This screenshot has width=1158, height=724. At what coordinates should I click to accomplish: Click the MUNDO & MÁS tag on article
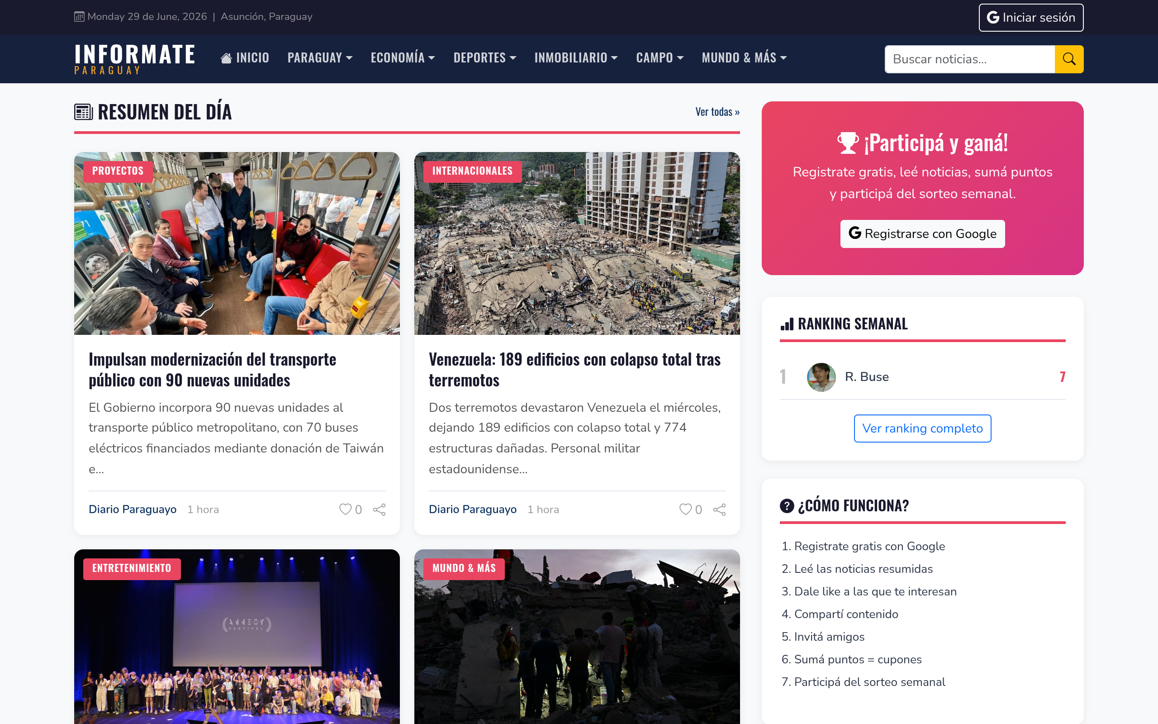tap(464, 568)
